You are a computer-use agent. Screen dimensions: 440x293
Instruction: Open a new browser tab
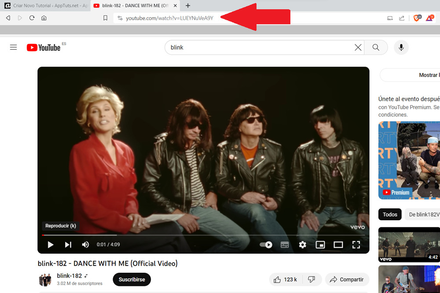click(x=188, y=6)
